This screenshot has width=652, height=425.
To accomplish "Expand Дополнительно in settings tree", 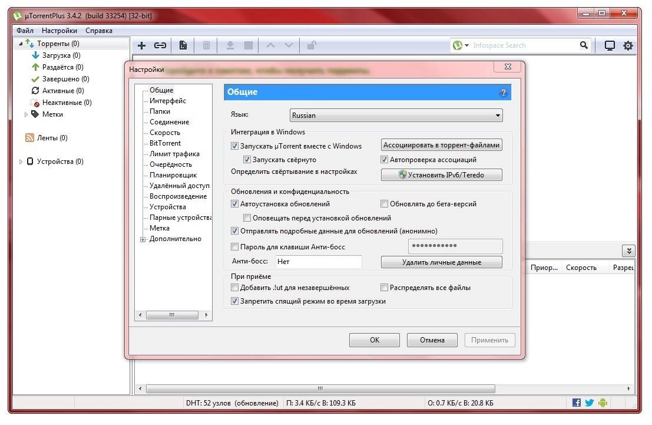I will tap(143, 239).
